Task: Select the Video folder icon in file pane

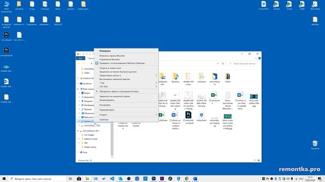Action: [x=227, y=78]
